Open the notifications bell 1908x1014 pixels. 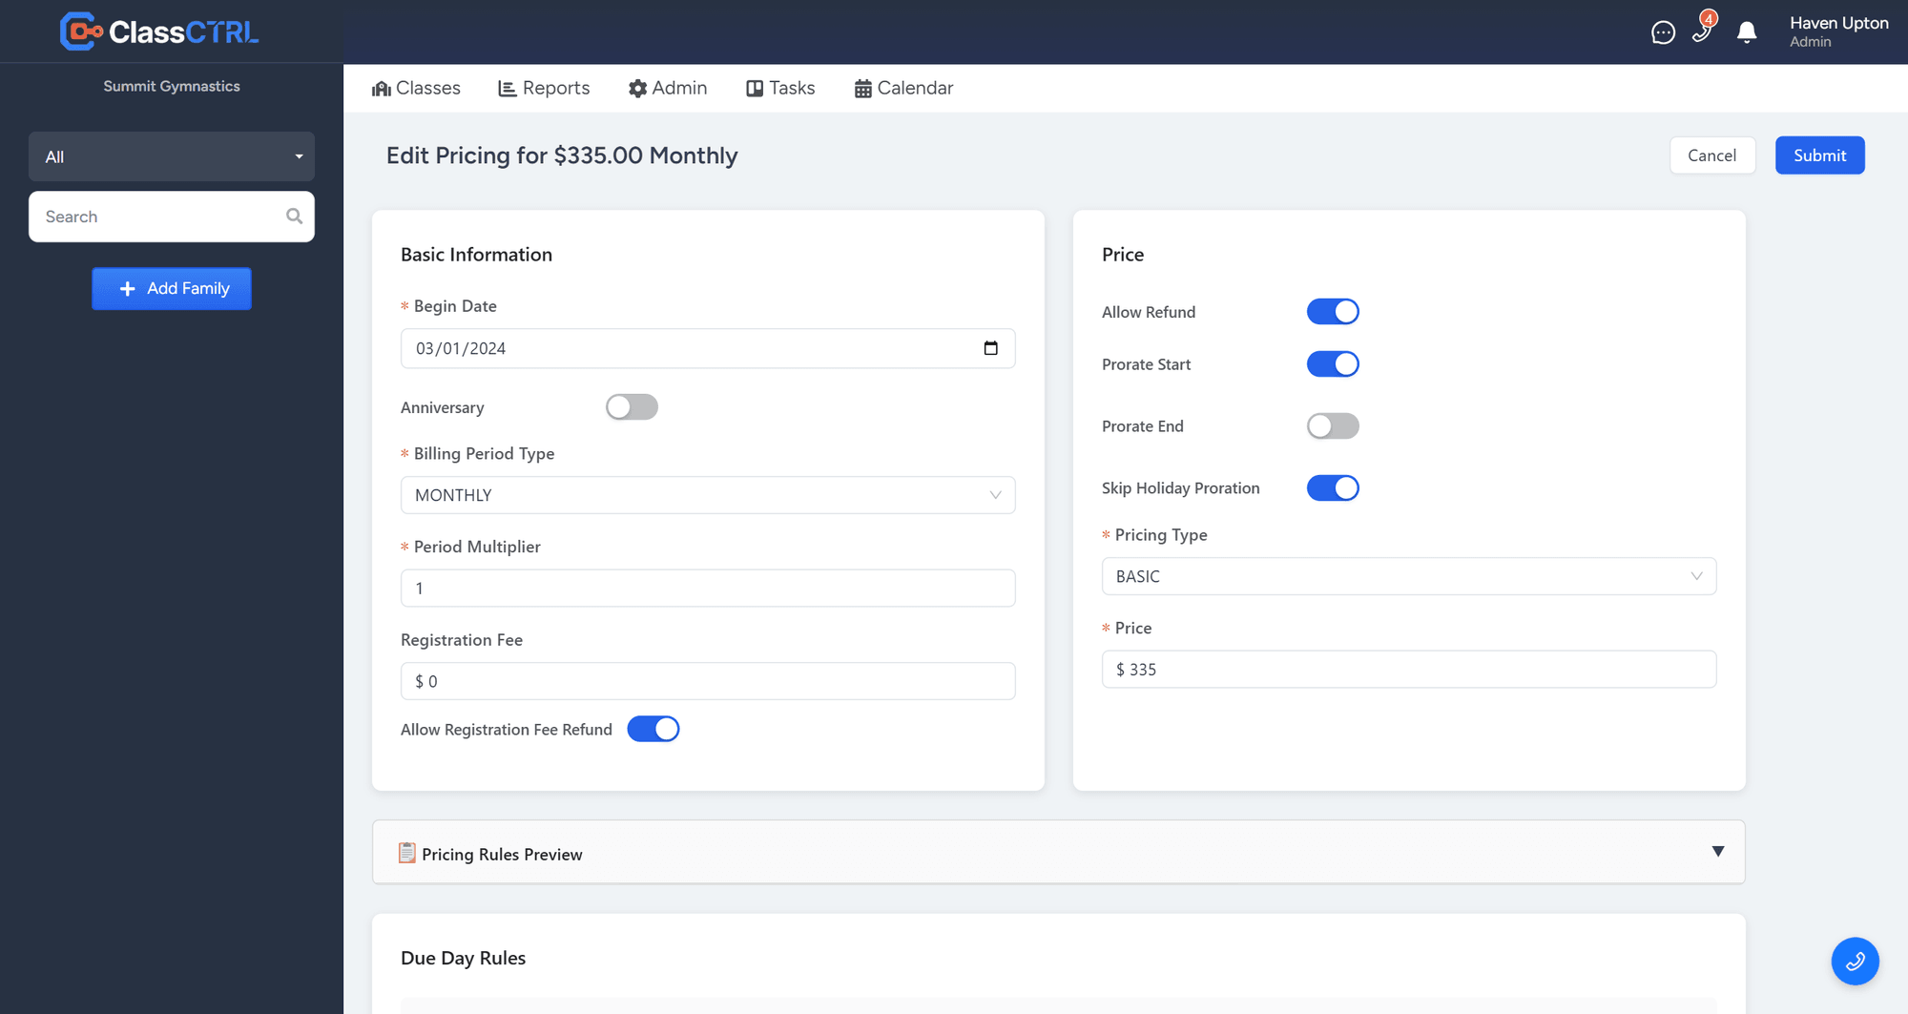(1747, 33)
